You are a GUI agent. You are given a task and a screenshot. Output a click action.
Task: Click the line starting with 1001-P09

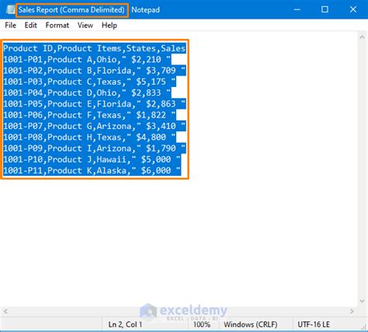pos(95,149)
